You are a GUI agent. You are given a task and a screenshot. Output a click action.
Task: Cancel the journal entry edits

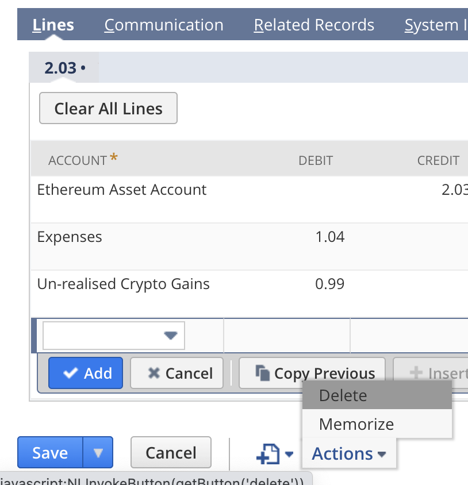pos(171,452)
